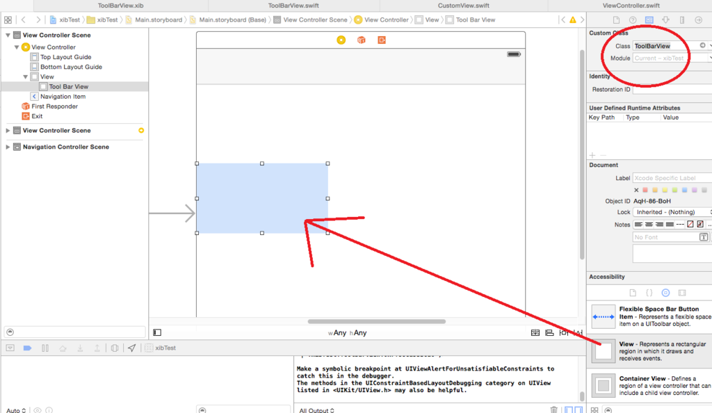This screenshot has width=712, height=413.
Task: Go forward with the jump bar right arrow
Action: pos(38,20)
